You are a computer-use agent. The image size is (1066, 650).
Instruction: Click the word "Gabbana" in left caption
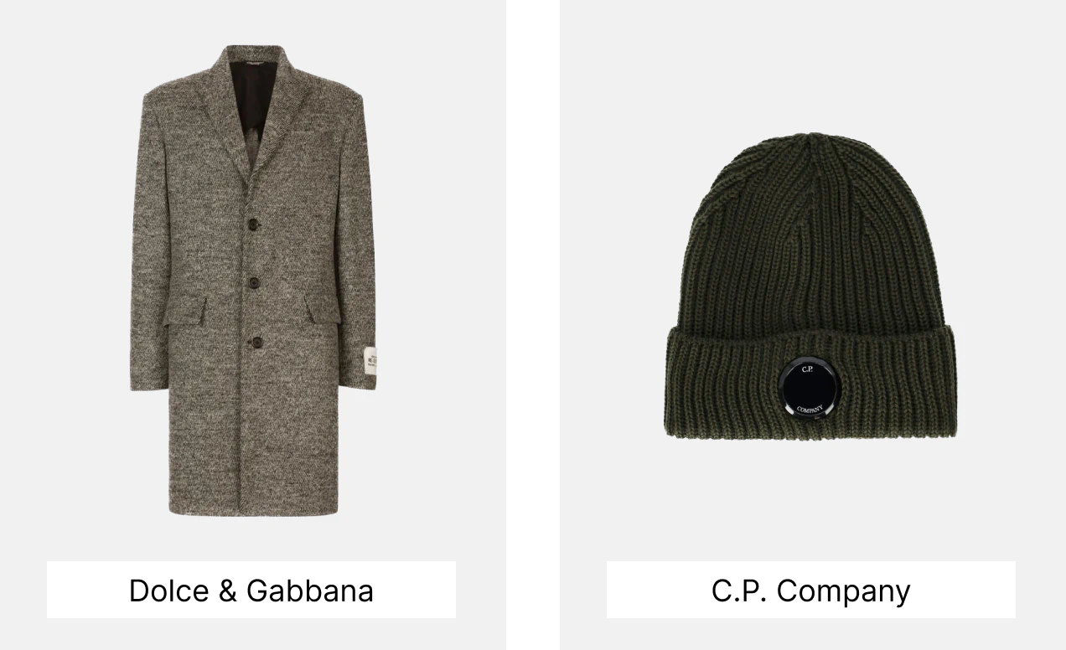[x=310, y=591]
